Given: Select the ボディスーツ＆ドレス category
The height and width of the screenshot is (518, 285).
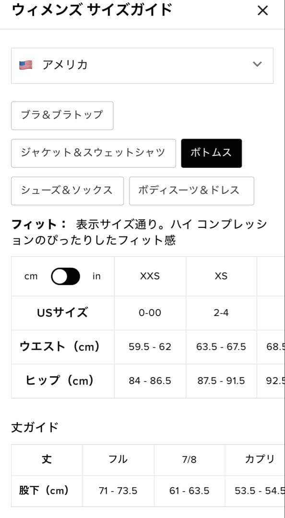Looking at the screenshot, I should pyautogui.click(x=191, y=191).
